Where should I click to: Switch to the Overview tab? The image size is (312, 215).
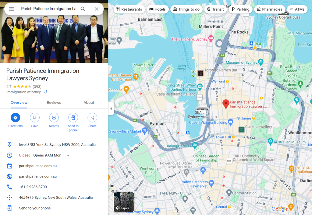tap(19, 103)
